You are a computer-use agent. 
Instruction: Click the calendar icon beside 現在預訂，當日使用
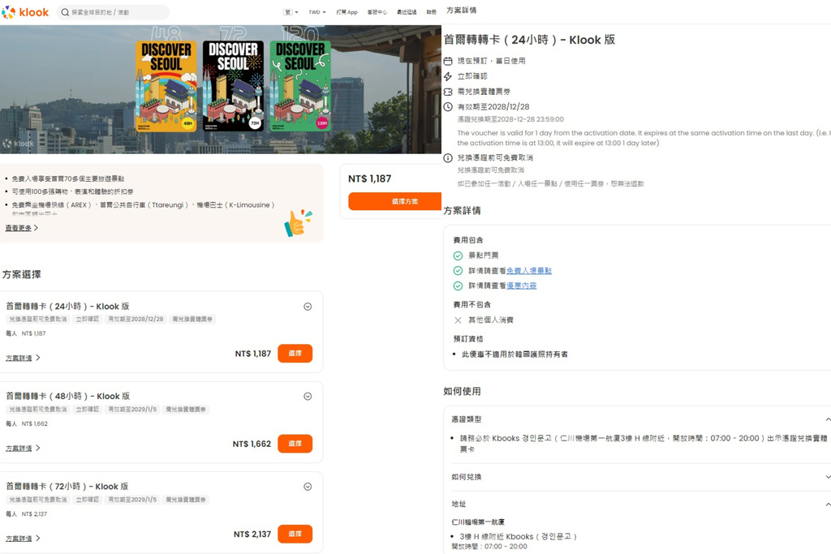448,61
